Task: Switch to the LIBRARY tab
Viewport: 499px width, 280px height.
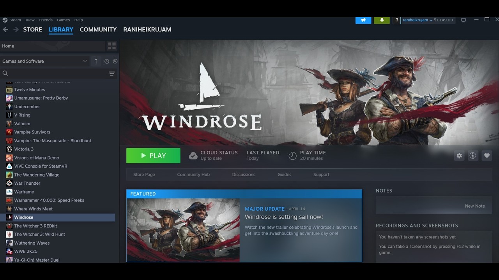Action: pos(61,30)
